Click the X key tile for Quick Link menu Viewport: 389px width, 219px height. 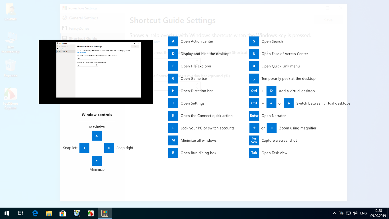(254, 66)
